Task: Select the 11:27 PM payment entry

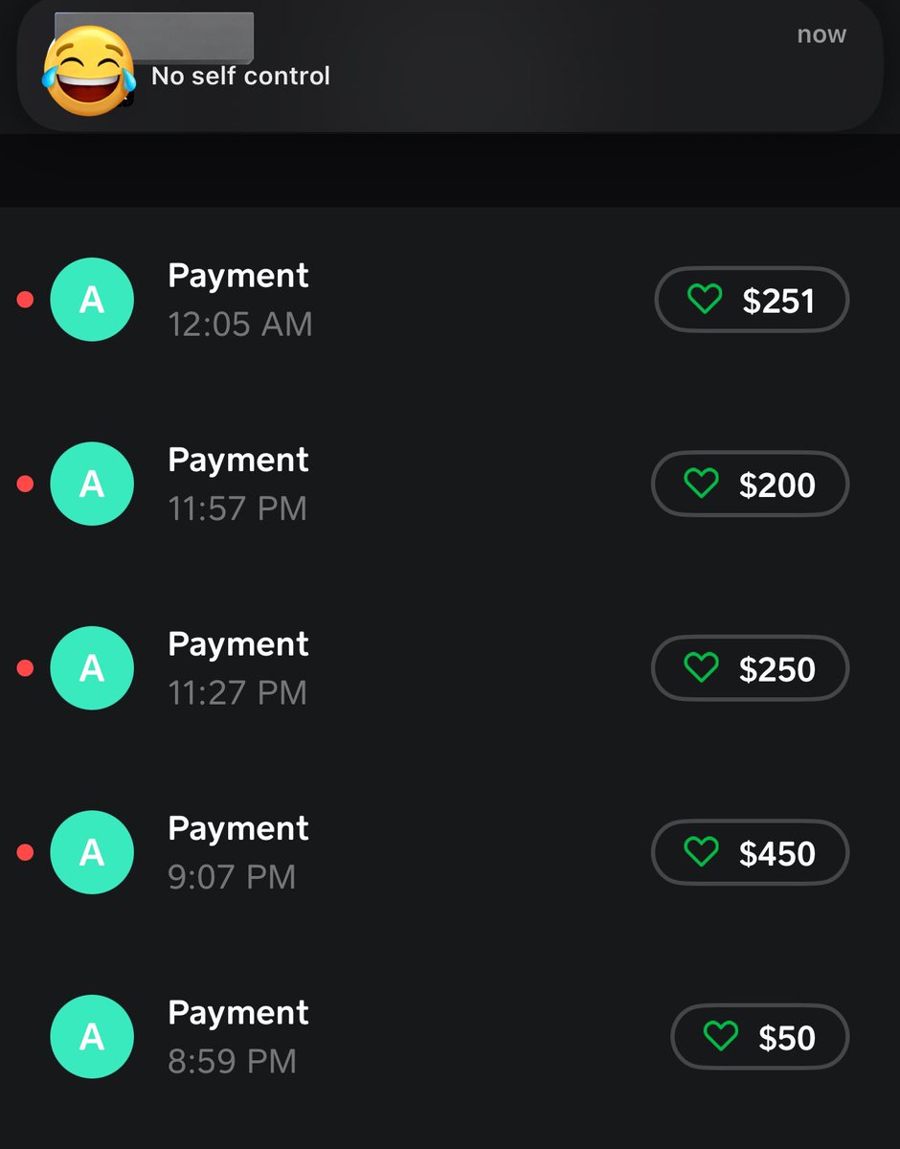Action: [x=450, y=668]
